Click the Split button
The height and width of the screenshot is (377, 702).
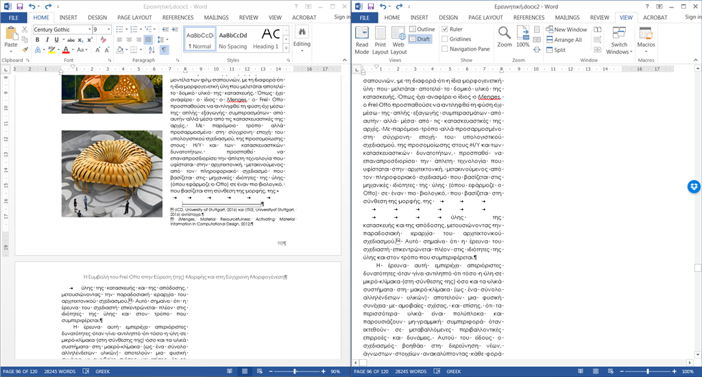[556, 50]
